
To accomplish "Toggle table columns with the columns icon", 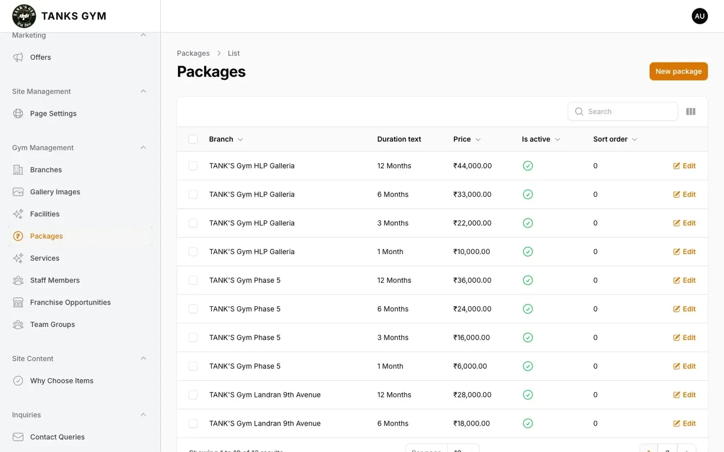I will click(691, 112).
